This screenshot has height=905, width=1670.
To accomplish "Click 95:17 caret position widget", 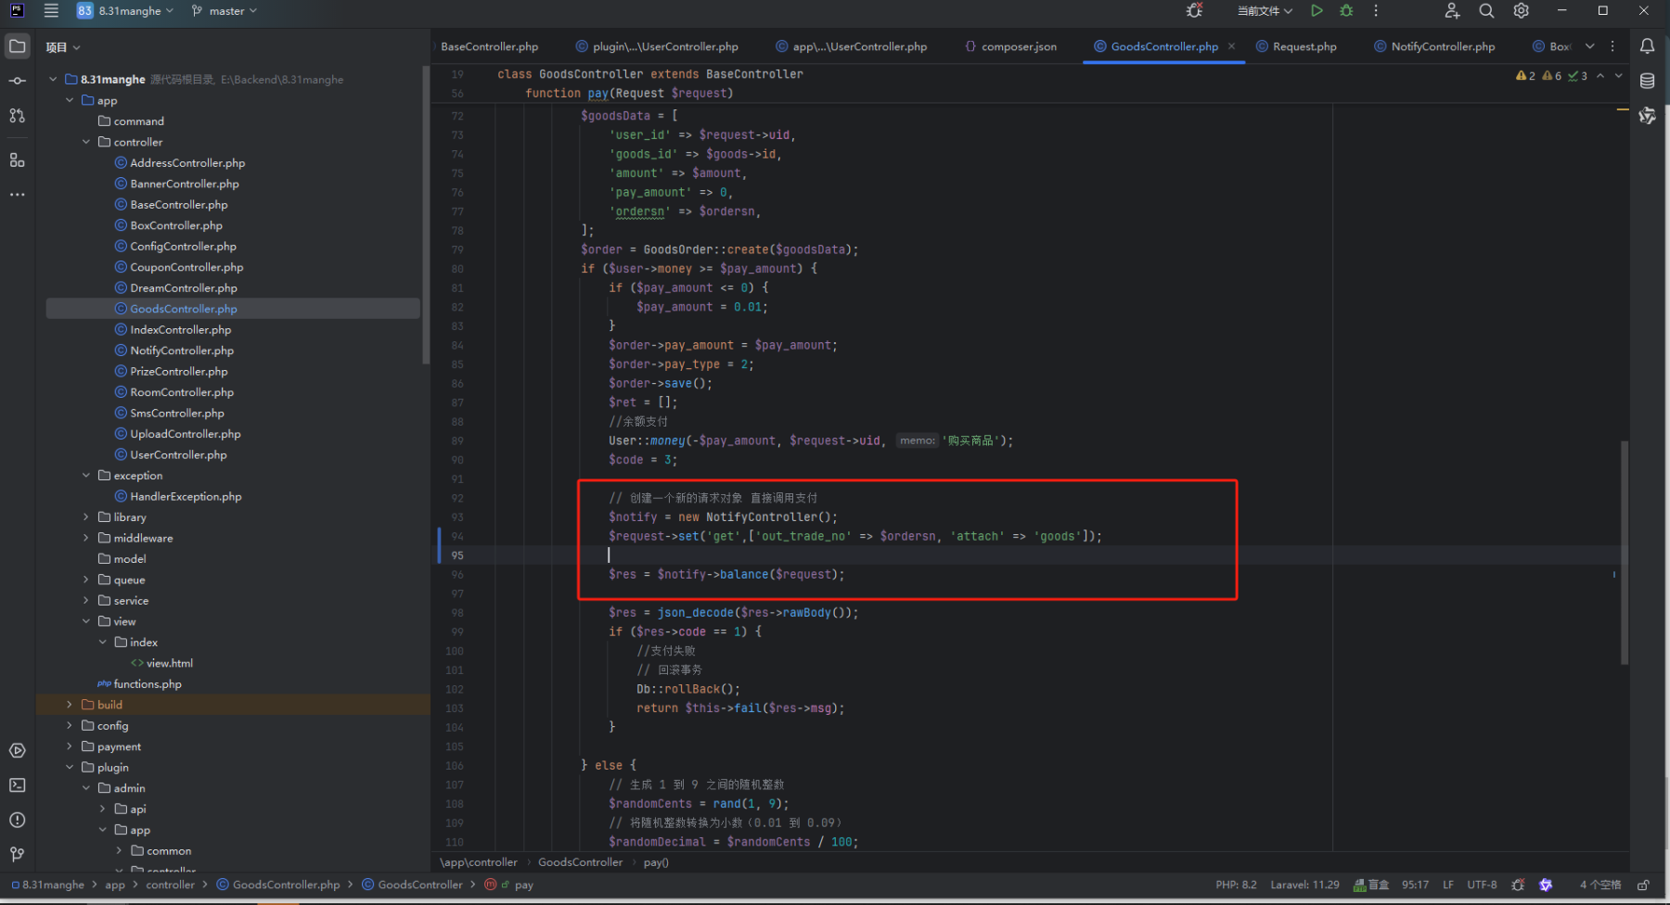I will (1415, 885).
